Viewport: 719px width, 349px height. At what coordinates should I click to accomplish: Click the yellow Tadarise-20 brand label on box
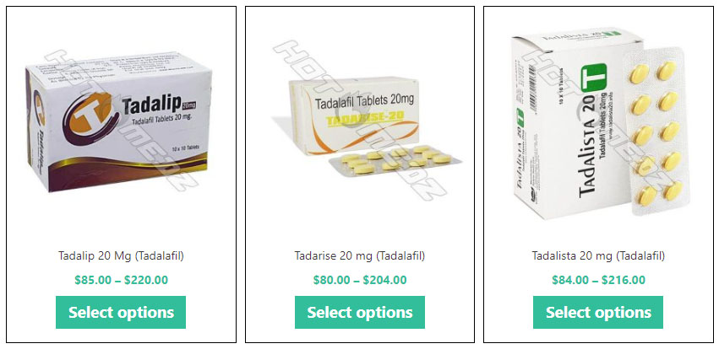364,120
